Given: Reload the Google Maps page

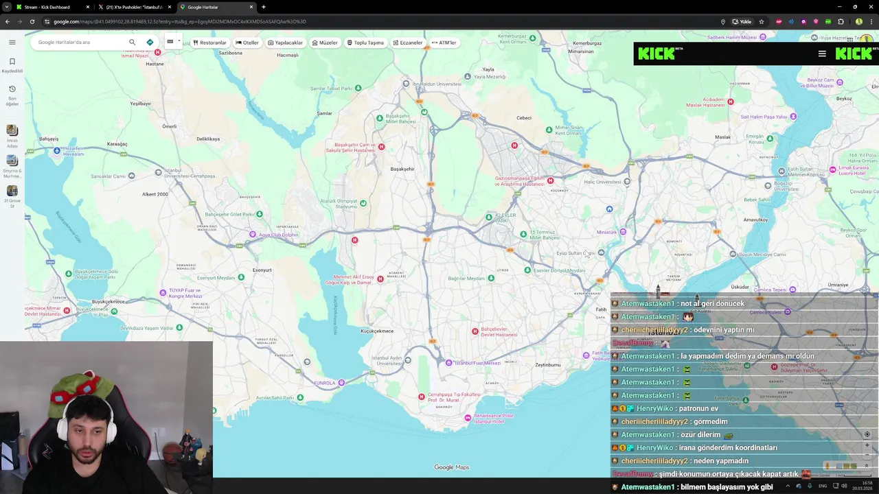Looking at the screenshot, I should pos(32,21).
